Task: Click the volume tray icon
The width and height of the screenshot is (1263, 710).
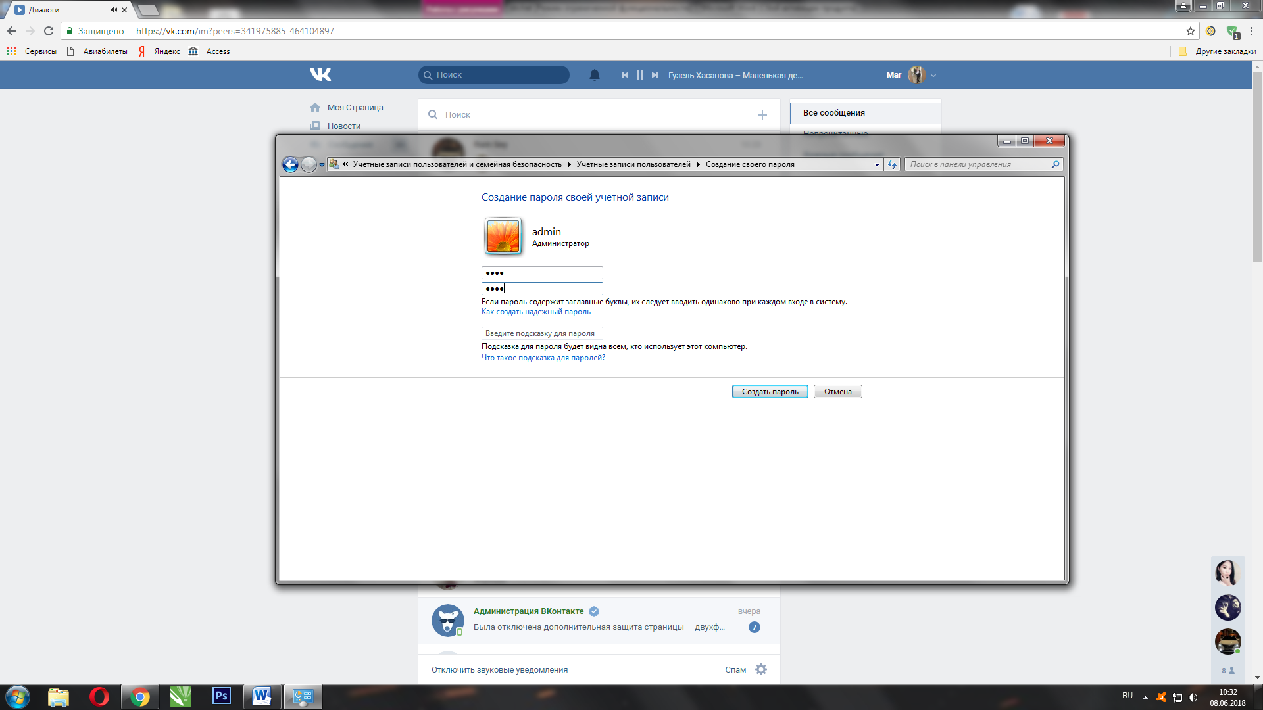Action: click(x=1193, y=698)
